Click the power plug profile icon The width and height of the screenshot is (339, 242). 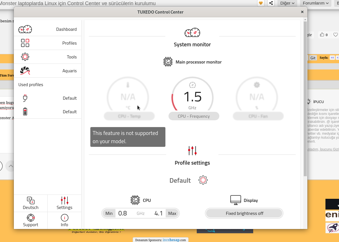[x=25, y=98]
